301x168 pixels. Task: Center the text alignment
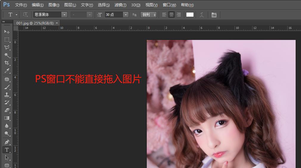(171, 15)
